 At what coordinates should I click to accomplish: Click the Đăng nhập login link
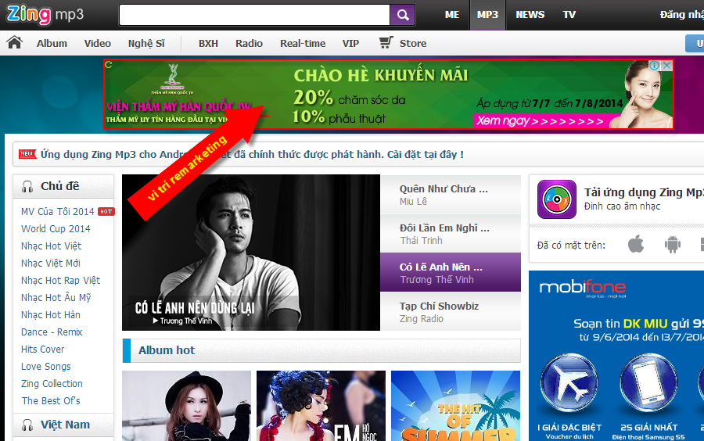[681, 15]
